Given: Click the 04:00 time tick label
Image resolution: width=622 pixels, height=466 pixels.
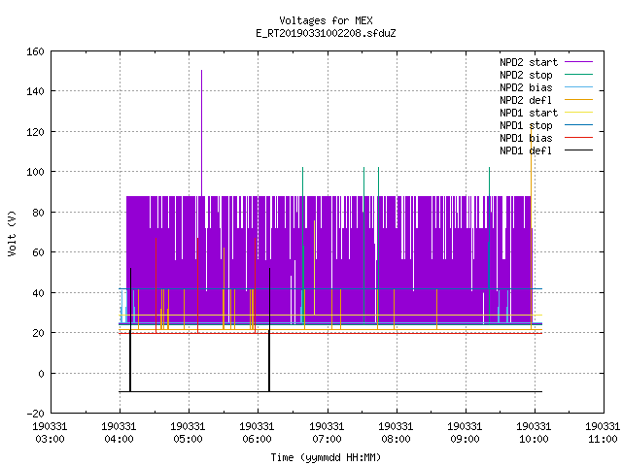Looking at the screenshot, I should pos(119,439).
